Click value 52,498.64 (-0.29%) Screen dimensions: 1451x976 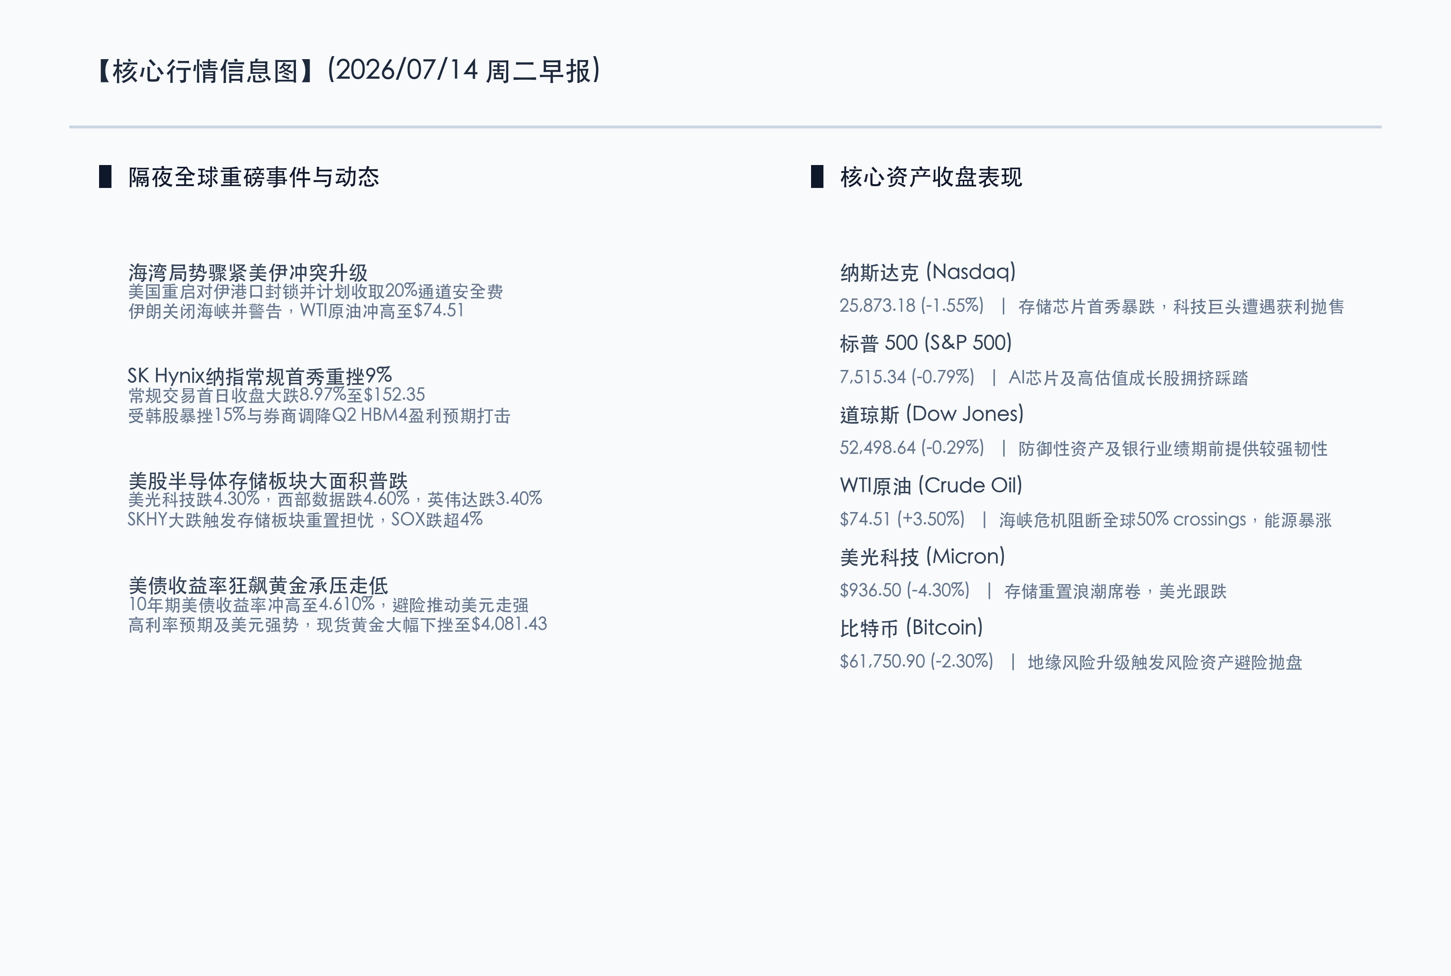(x=912, y=448)
